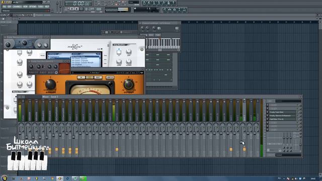322x181 pixels.
Task: Open the OPTIONS menu
Action: pos(33,7)
